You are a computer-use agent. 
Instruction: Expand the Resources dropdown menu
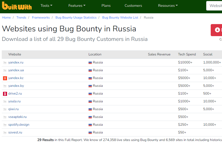click(x=168, y=6)
